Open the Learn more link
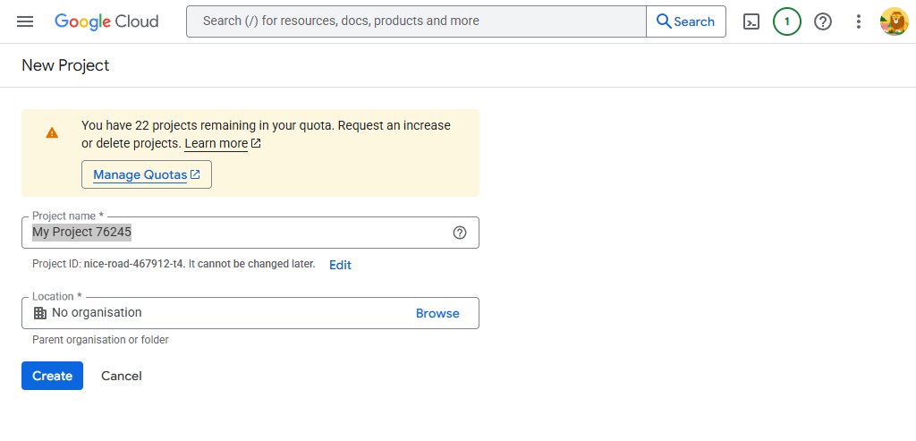 [216, 143]
